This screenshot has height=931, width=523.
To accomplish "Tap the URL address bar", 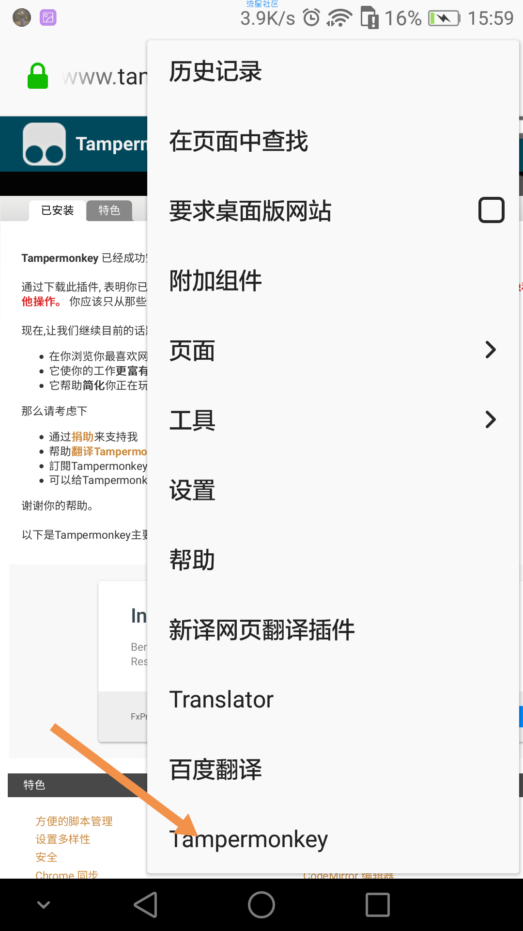I will (x=105, y=77).
